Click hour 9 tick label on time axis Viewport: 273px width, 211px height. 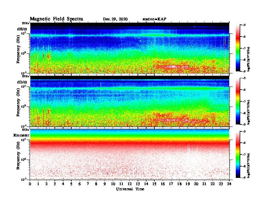coord(105,184)
